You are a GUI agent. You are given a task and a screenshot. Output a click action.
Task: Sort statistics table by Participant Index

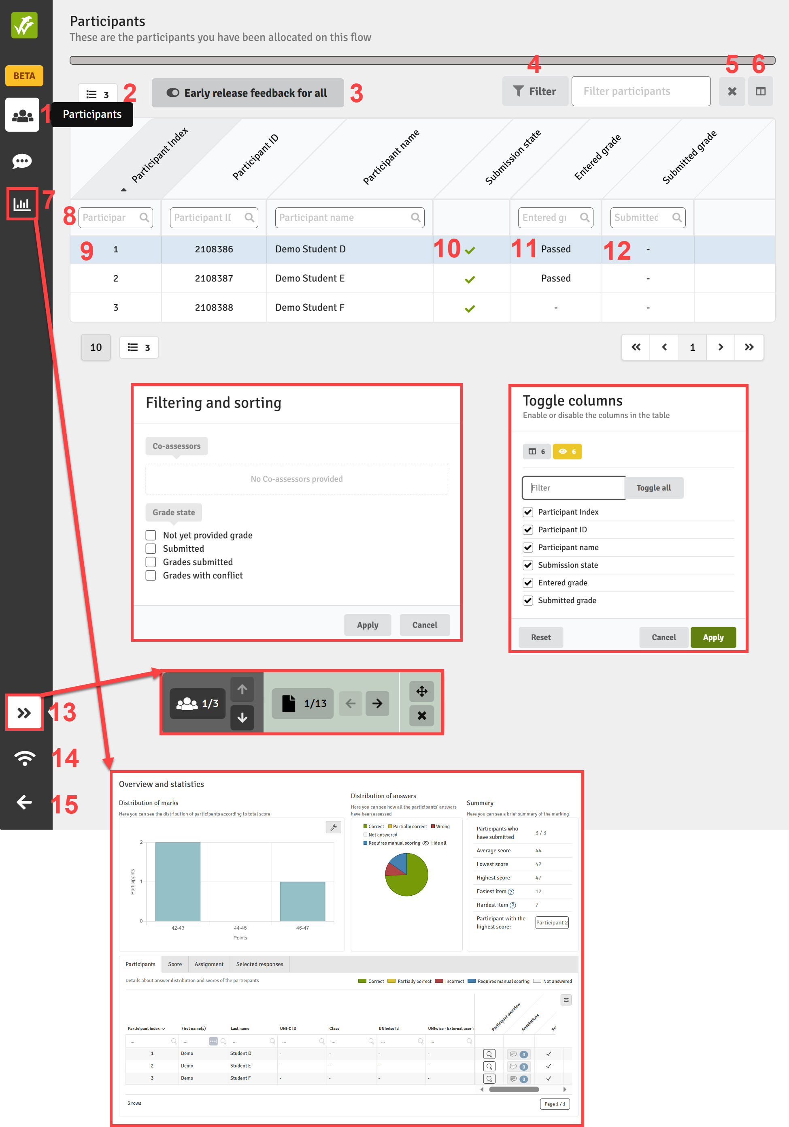click(146, 1028)
